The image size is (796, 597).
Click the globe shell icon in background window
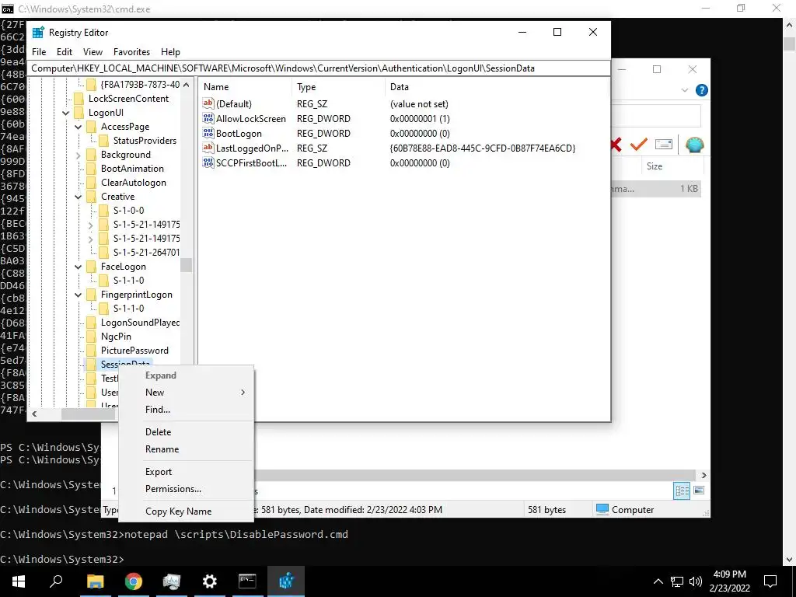(x=694, y=145)
